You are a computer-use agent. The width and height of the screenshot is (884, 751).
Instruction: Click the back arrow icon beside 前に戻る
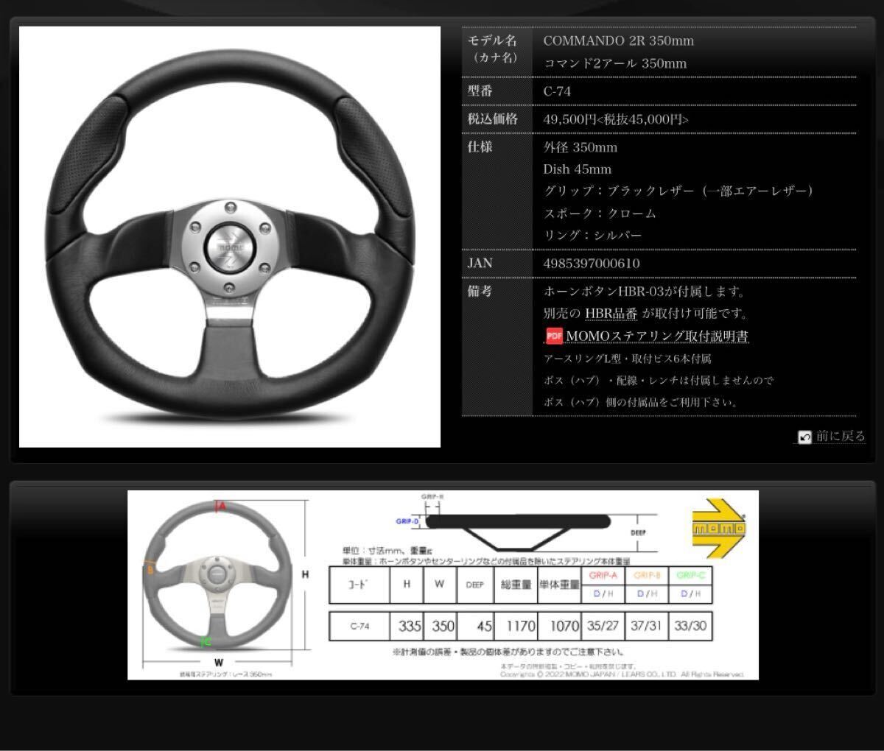point(804,437)
